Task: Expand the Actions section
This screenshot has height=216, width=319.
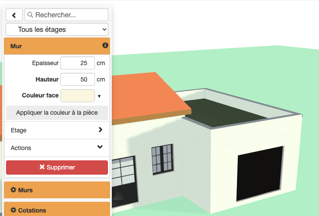Action: click(x=57, y=148)
